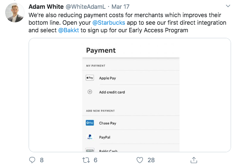
Task: Click the plus circle icon beside Add credit card
Action: [90, 92]
